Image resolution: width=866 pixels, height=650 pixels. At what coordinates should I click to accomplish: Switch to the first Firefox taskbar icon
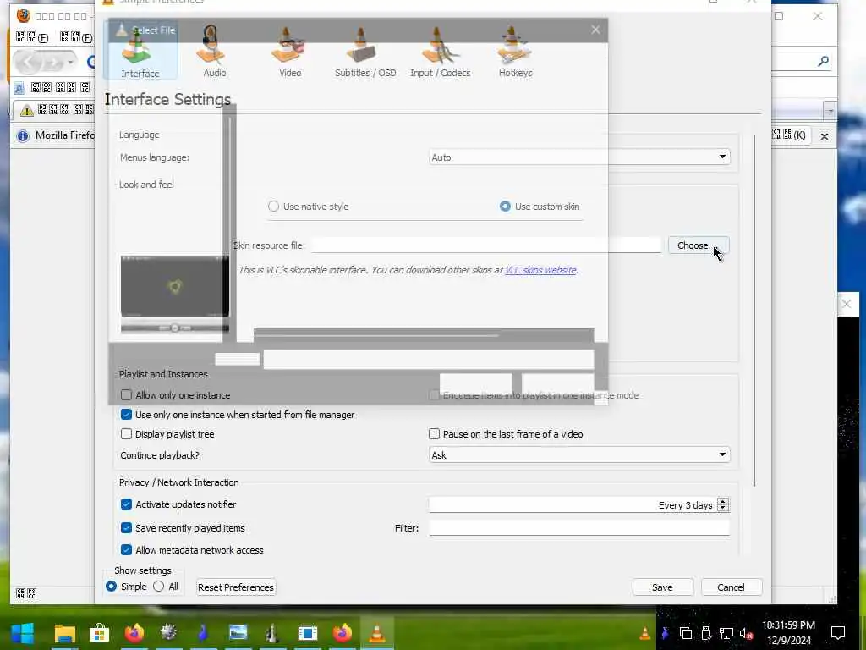pyautogui.click(x=134, y=633)
